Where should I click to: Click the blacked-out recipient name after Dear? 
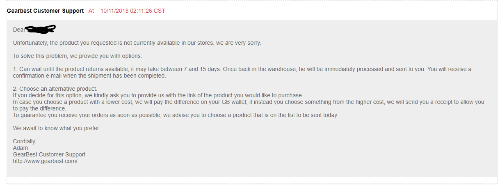[41, 29]
